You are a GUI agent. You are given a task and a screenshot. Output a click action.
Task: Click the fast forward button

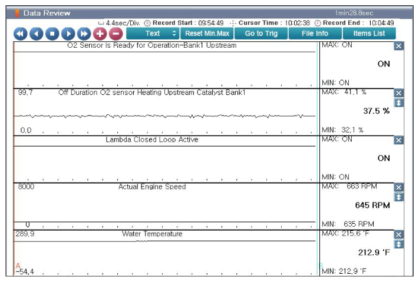tap(84, 34)
